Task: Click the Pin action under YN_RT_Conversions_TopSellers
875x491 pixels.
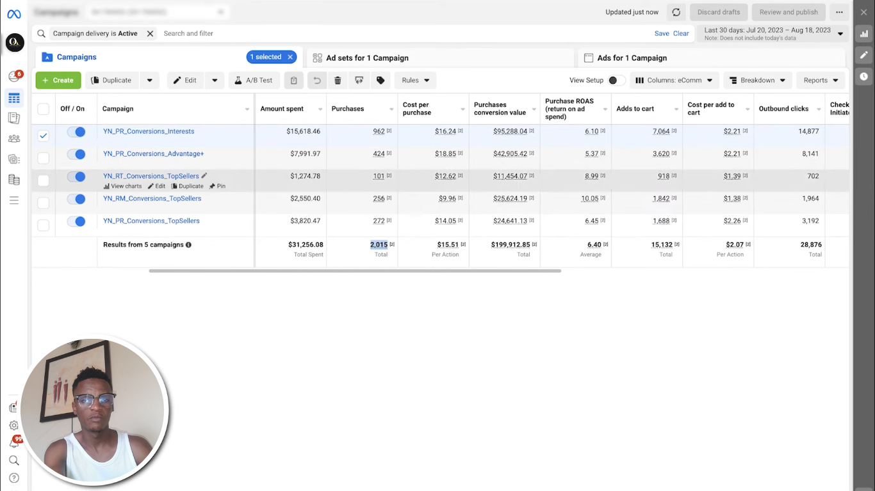Action: coord(217,186)
